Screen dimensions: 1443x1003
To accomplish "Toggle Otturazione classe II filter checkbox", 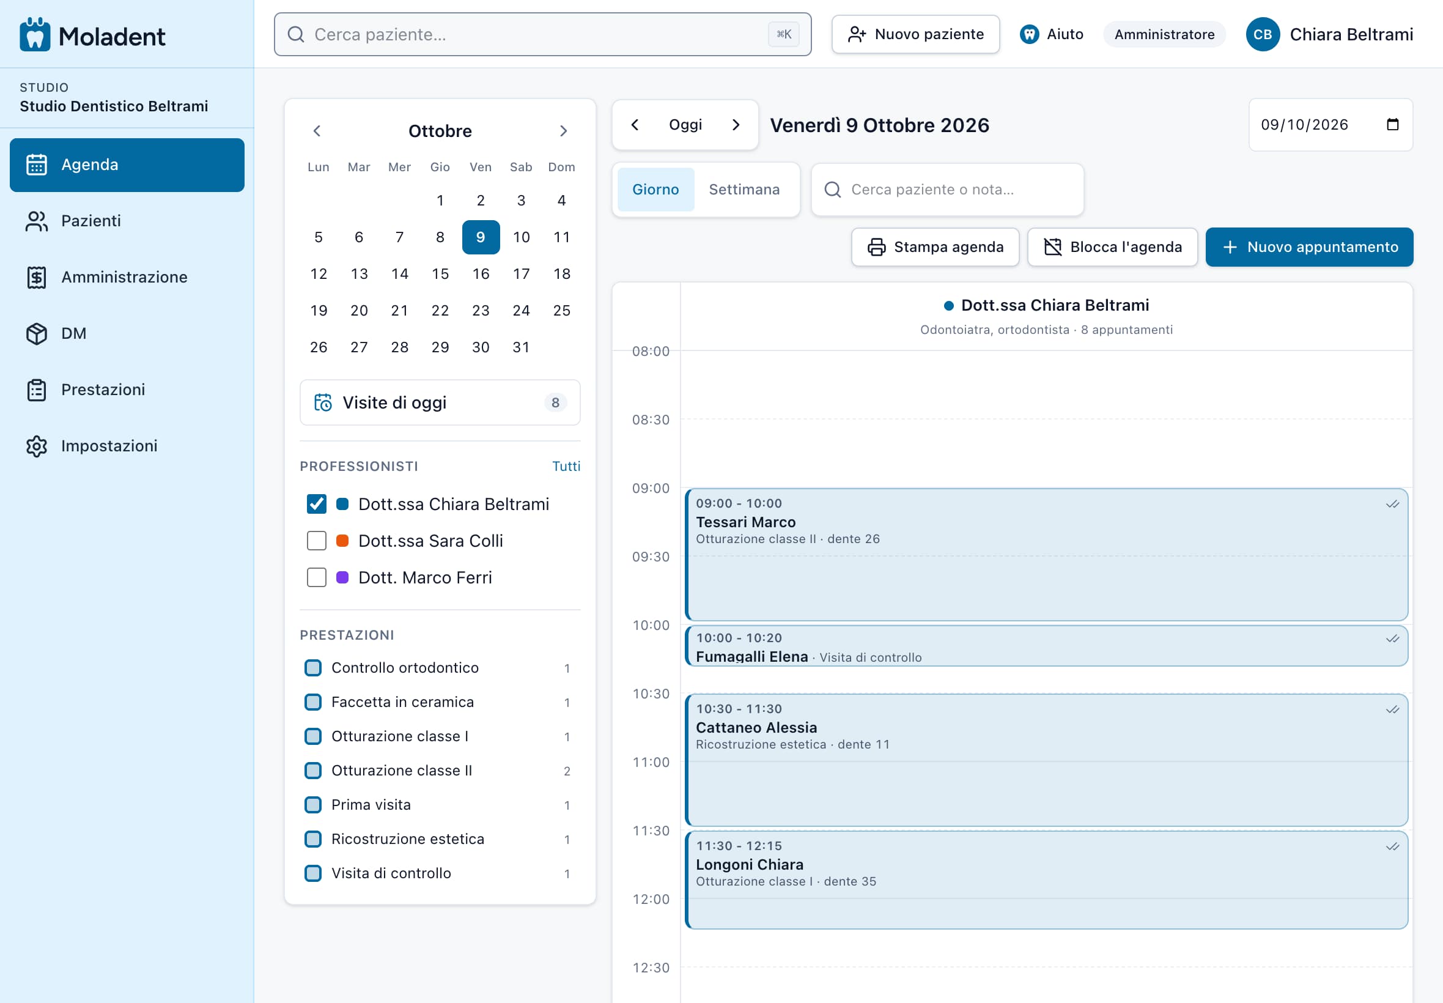I will [x=313, y=771].
